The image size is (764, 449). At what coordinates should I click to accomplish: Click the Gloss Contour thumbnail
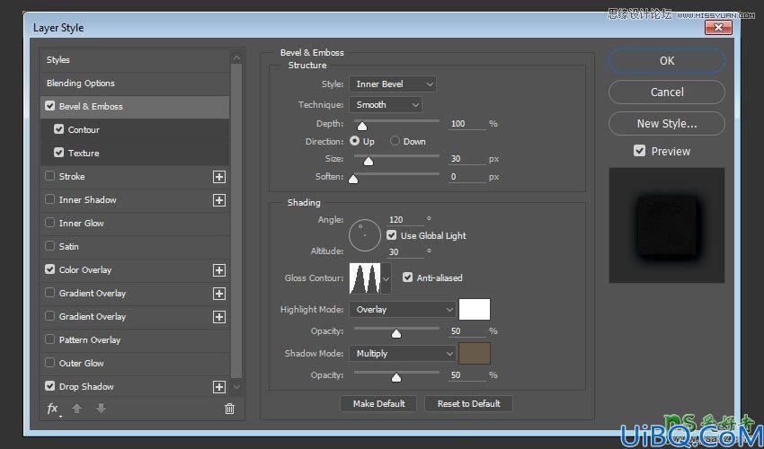[366, 278]
